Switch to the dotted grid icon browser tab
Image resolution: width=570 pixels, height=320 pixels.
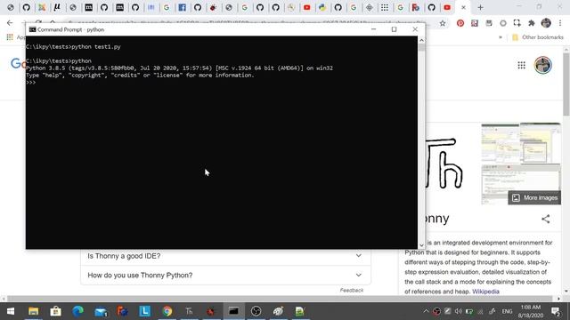point(385,7)
